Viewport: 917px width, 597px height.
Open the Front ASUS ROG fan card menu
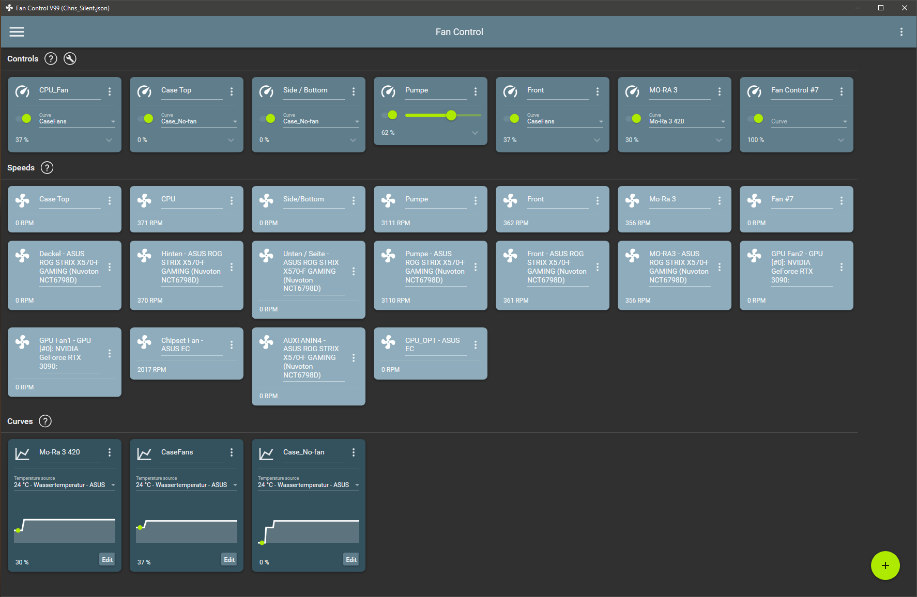(x=598, y=267)
